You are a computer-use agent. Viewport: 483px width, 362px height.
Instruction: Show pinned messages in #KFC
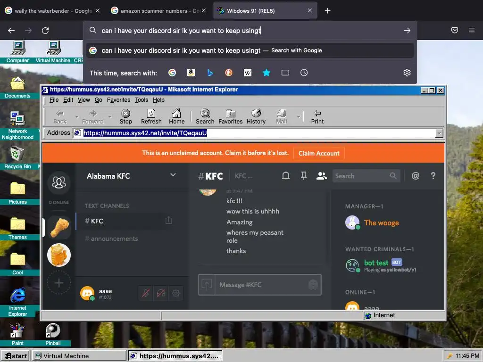pyautogui.click(x=304, y=176)
